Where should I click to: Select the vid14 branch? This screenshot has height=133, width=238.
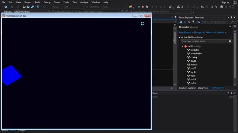193,79
